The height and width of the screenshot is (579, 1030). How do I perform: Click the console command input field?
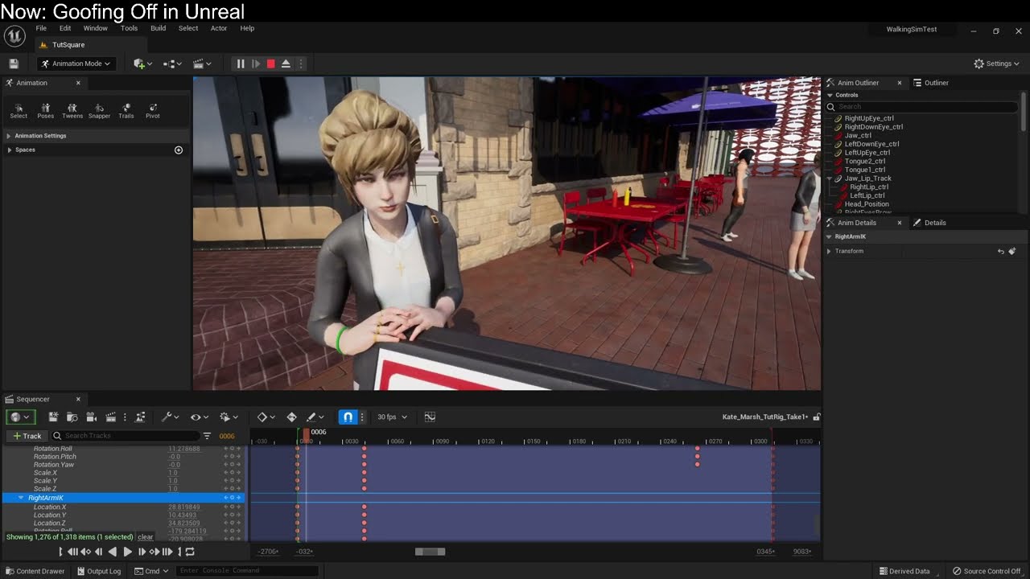coord(246,571)
